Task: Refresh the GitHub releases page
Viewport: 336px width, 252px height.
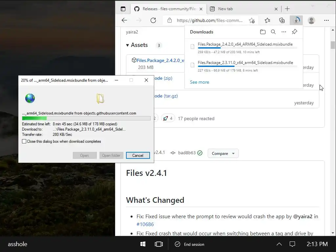Action: [153, 20]
